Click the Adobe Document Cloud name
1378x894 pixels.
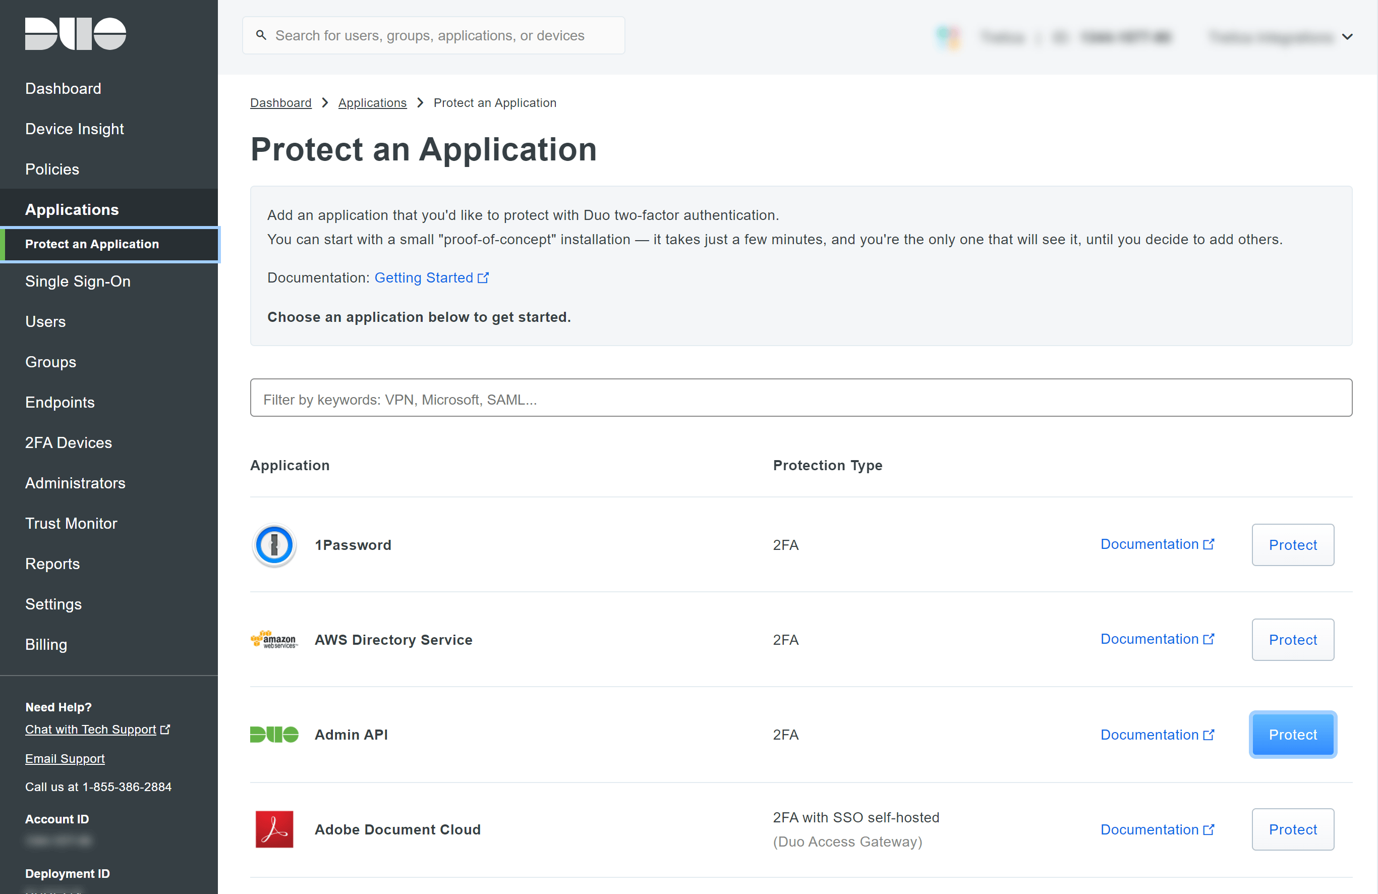click(397, 829)
